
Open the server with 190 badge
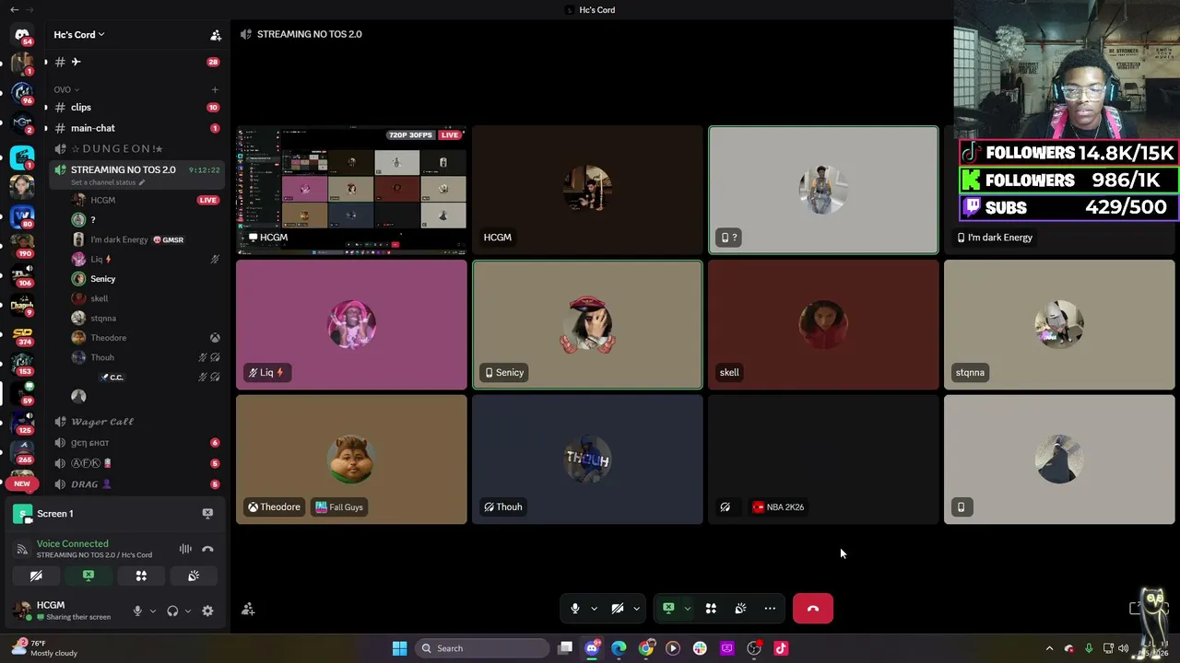tap(22, 246)
